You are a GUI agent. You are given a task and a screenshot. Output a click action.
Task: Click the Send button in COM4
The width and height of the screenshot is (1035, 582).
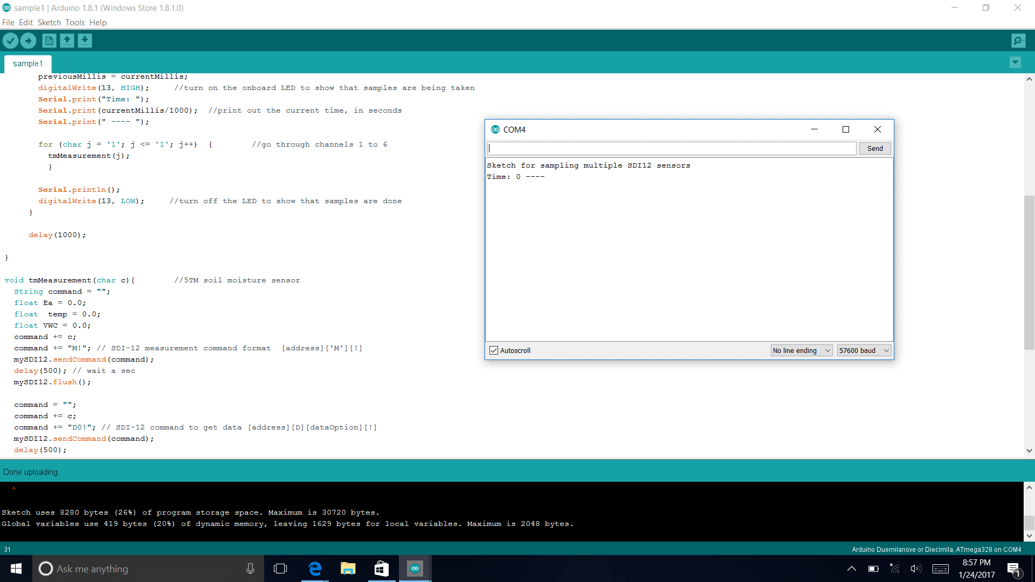click(x=875, y=149)
